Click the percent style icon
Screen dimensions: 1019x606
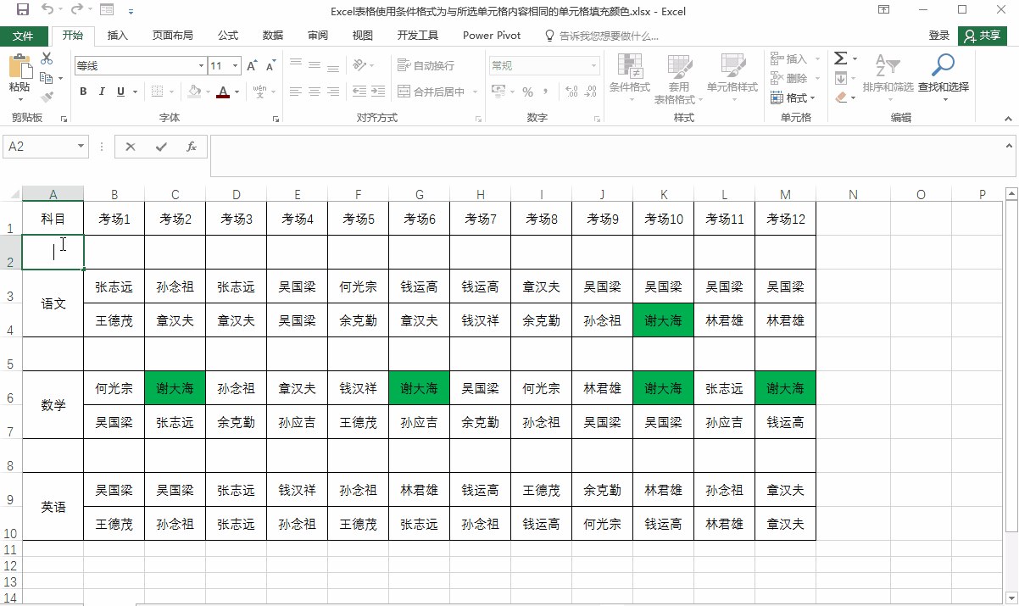(x=528, y=92)
